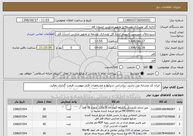Click the تعداد / مقدار column header
Image resolution: width=193 pixels, height=136 pixels.
click(44, 102)
